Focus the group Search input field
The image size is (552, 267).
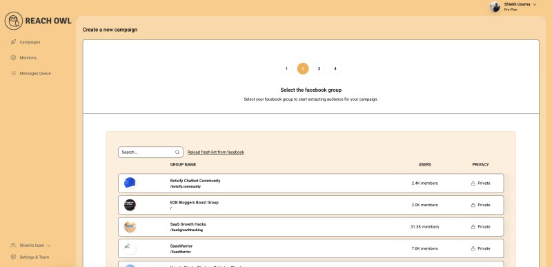click(150, 152)
